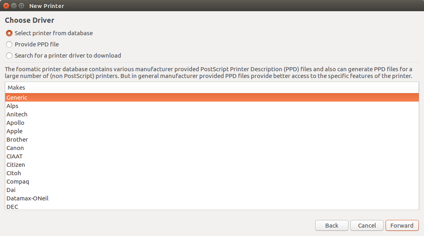This screenshot has height=236, width=424.
Task: Choose the 'Provide PPD file' option
Action: [x=9, y=44]
